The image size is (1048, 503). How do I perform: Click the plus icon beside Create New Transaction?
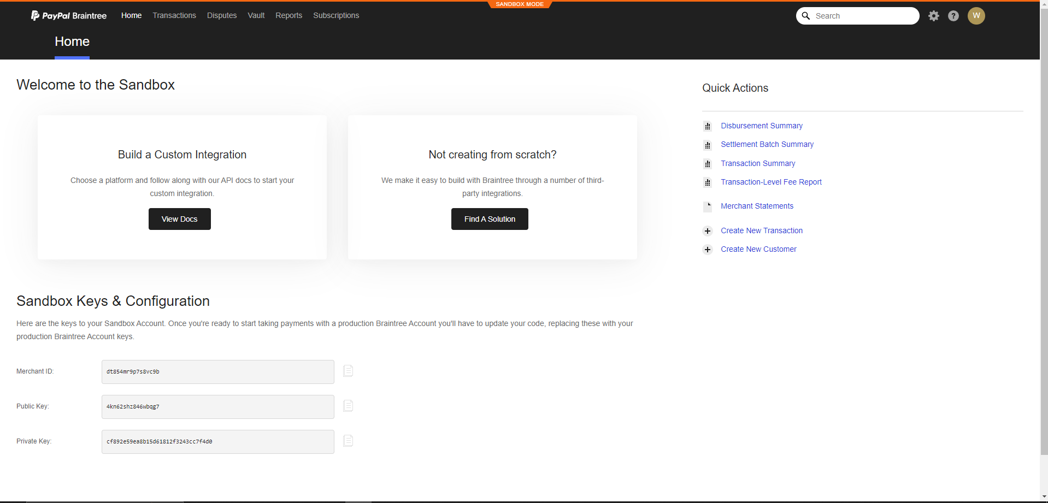[x=708, y=230]
